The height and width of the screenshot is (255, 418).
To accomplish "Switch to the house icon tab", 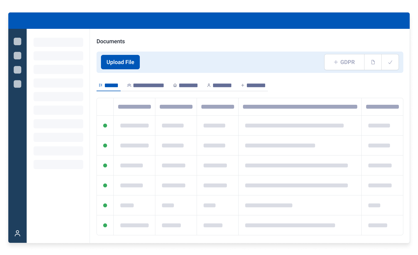I will click(x=185, y=85).
